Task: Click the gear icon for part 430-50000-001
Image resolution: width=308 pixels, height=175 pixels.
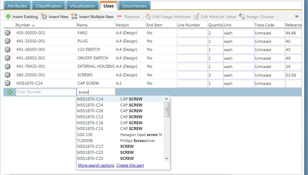Action: point(8,33)
